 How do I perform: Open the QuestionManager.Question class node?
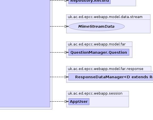(x=99, y=52)
